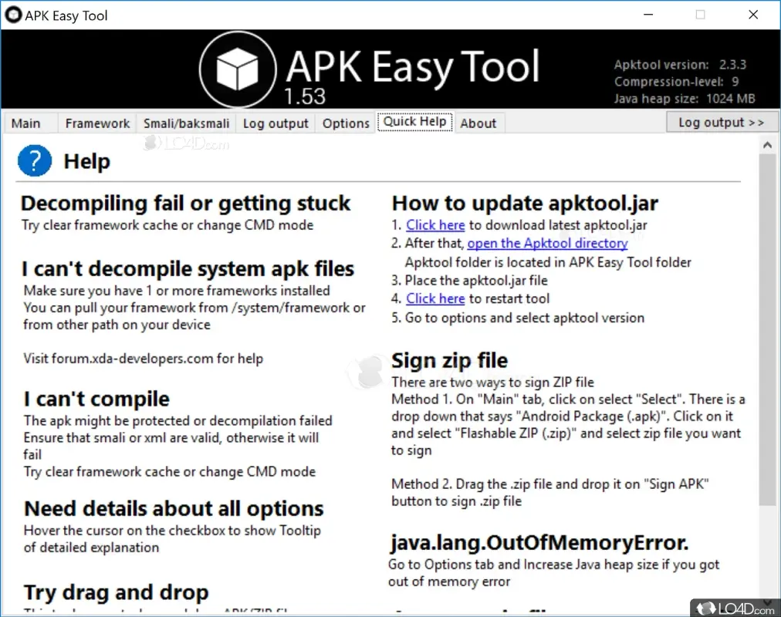Click '3. Place the apktool.jar file' step
781x617 pixels.
tap(469, 281)
